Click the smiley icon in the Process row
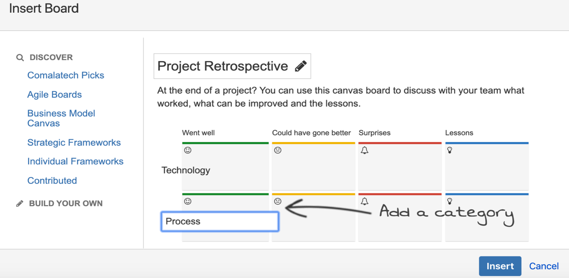 pyautogui.click(x=188, y=201)
